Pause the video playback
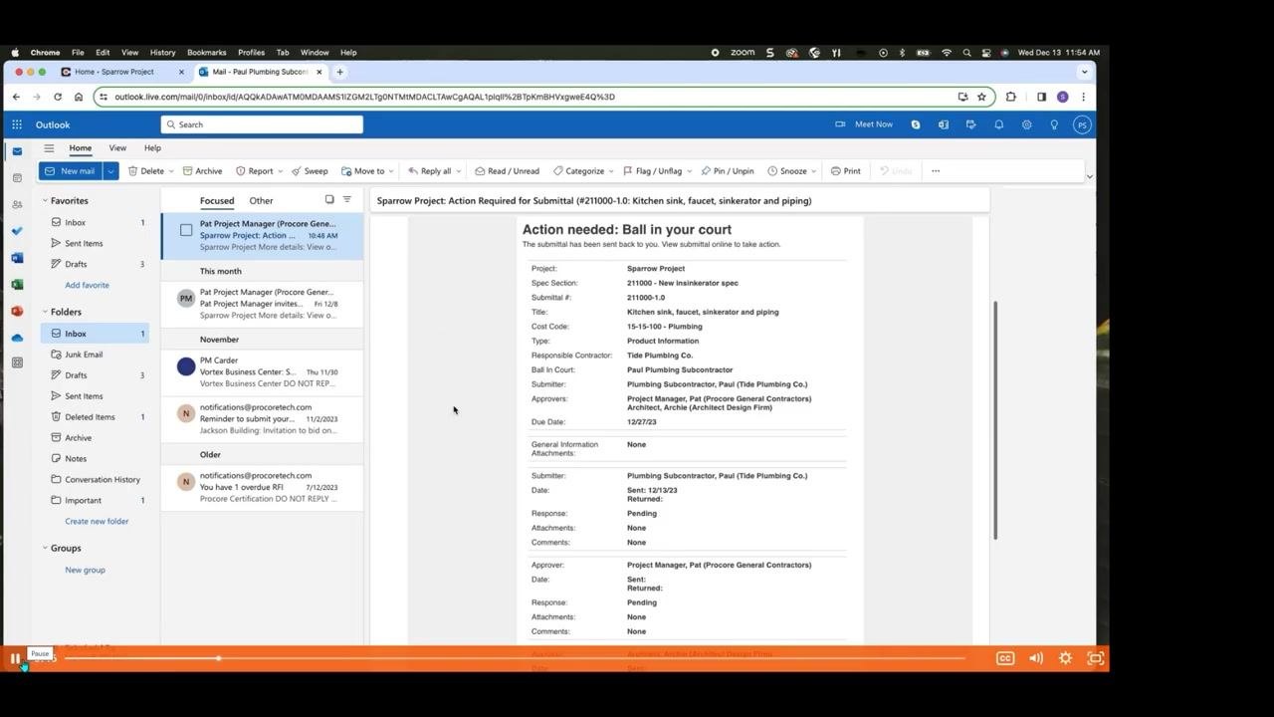Screen dimensions: 1274x717 (x=15, y=658)
